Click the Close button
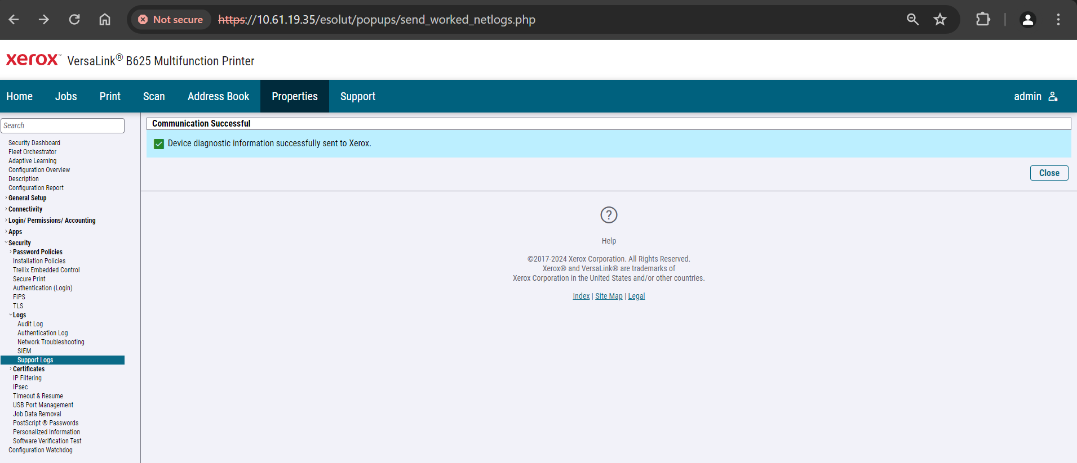This screenshot has height=463, width=1077. coord(1049,173)
